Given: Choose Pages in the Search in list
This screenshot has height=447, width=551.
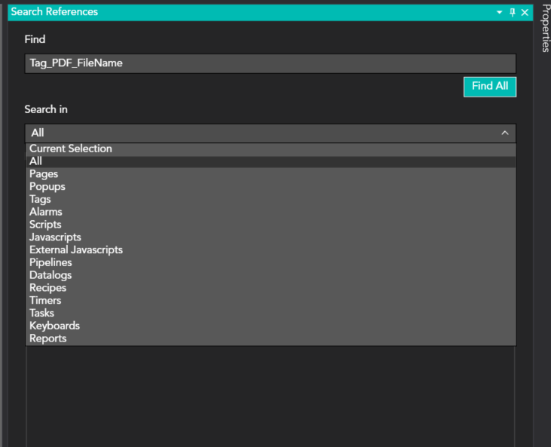Looking at the screenshot, I should point(44,174).
